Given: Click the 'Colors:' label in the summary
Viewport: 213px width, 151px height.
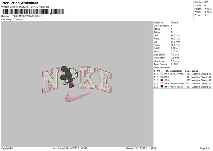Looking at the screenshot, I should pyautogui.click(x=198, y=6).
